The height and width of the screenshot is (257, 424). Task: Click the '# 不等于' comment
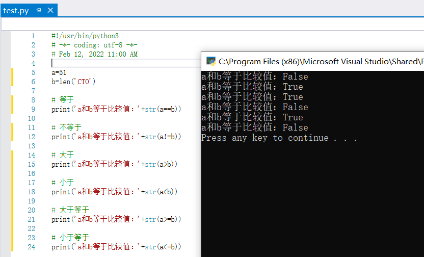[x=66, y=127]
